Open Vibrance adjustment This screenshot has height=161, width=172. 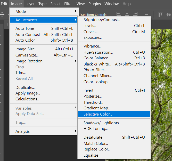[114, 46]
